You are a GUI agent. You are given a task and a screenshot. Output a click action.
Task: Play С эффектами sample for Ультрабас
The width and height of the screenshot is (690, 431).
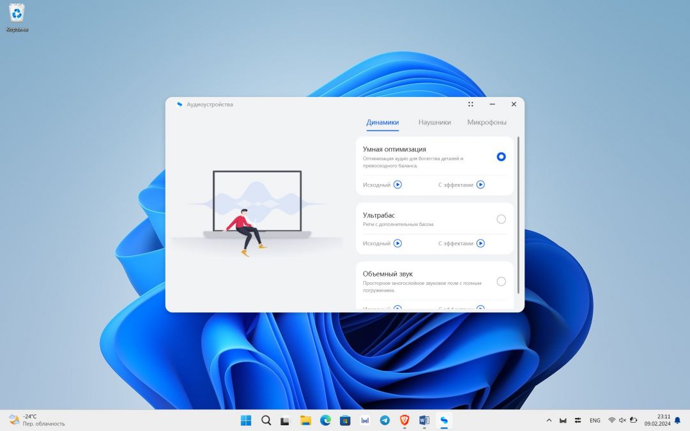[x=480, y=243]
